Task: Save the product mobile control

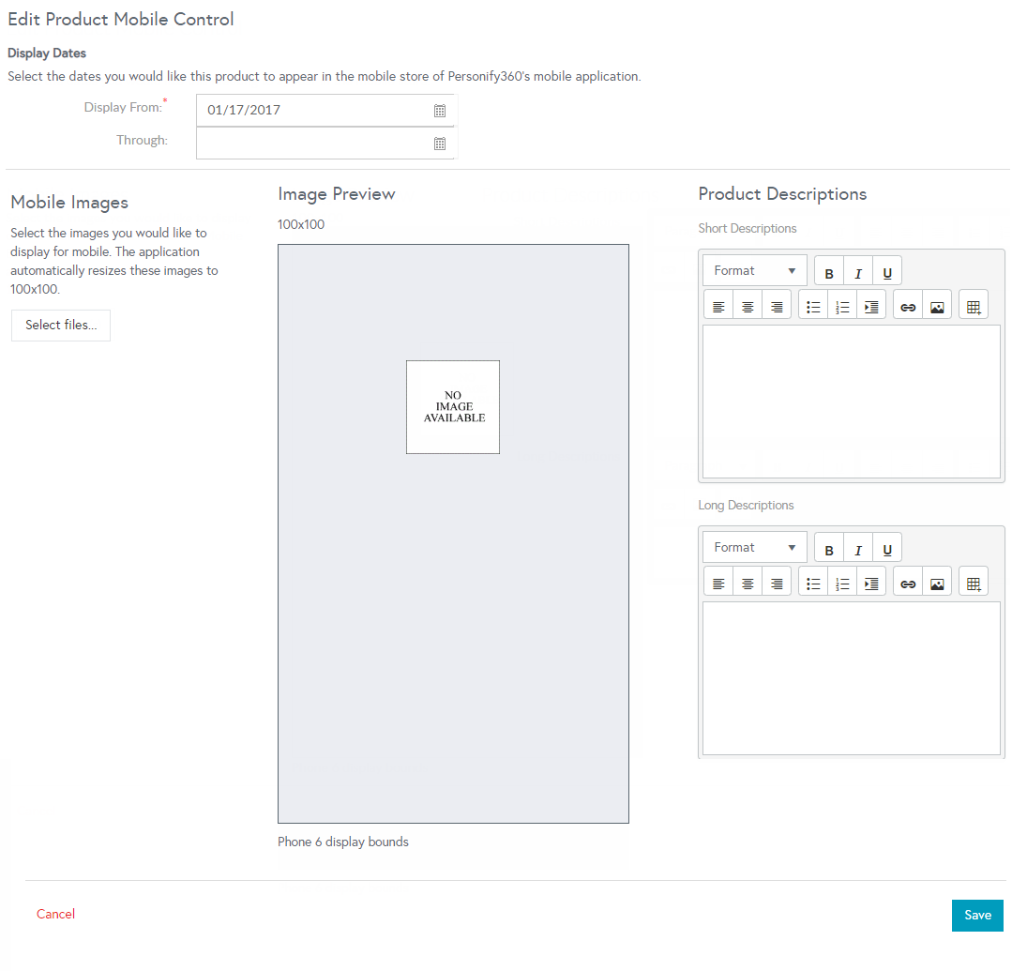Action: click(977, 915)
